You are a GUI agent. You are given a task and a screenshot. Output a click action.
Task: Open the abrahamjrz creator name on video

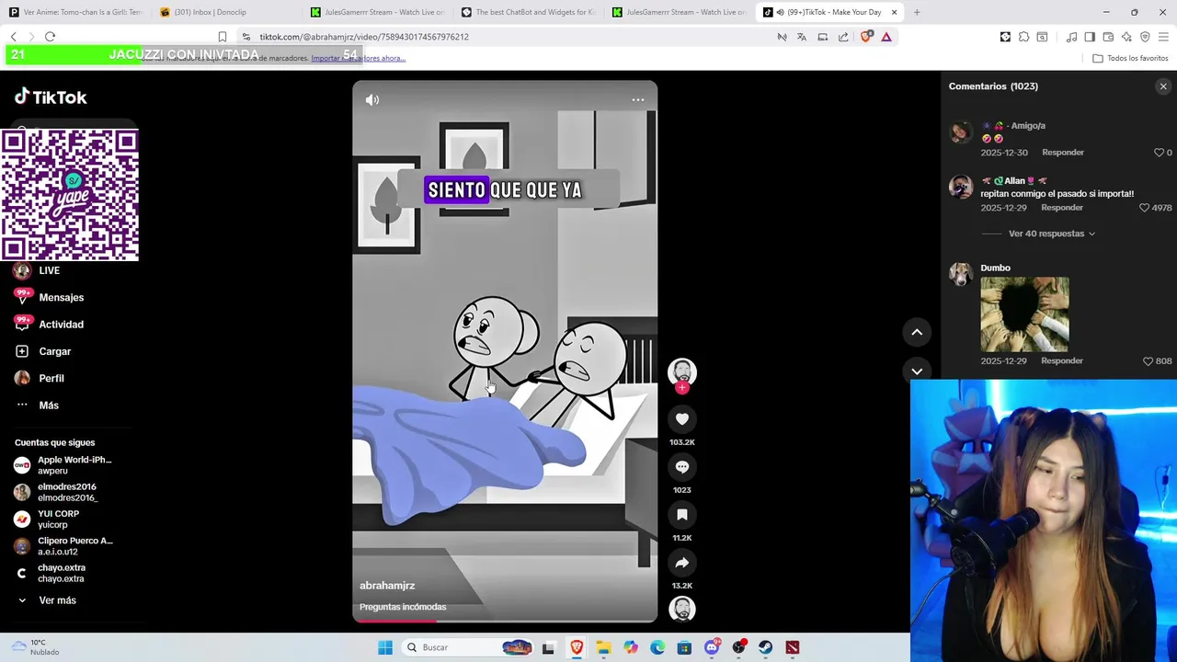pyautogui.click(x=387, y=586)
